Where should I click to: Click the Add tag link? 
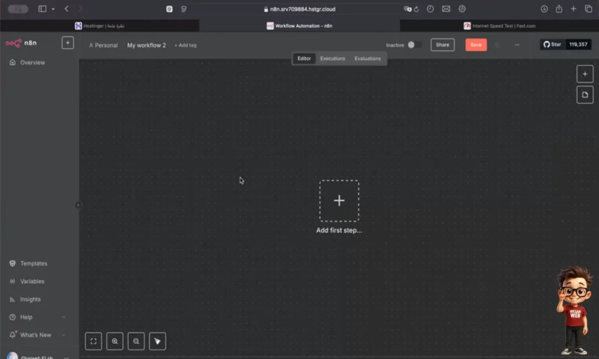click(185, 45)
